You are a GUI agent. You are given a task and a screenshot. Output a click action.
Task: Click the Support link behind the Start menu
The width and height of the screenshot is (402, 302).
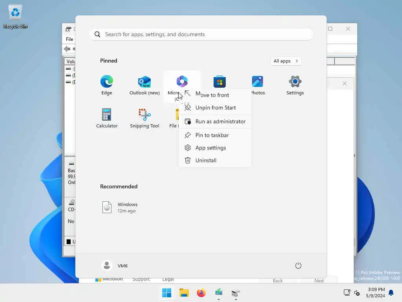141,279
